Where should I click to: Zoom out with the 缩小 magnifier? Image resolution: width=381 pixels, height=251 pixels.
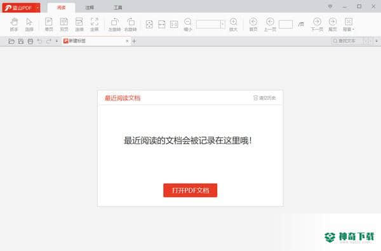click(x=188, y=24)
